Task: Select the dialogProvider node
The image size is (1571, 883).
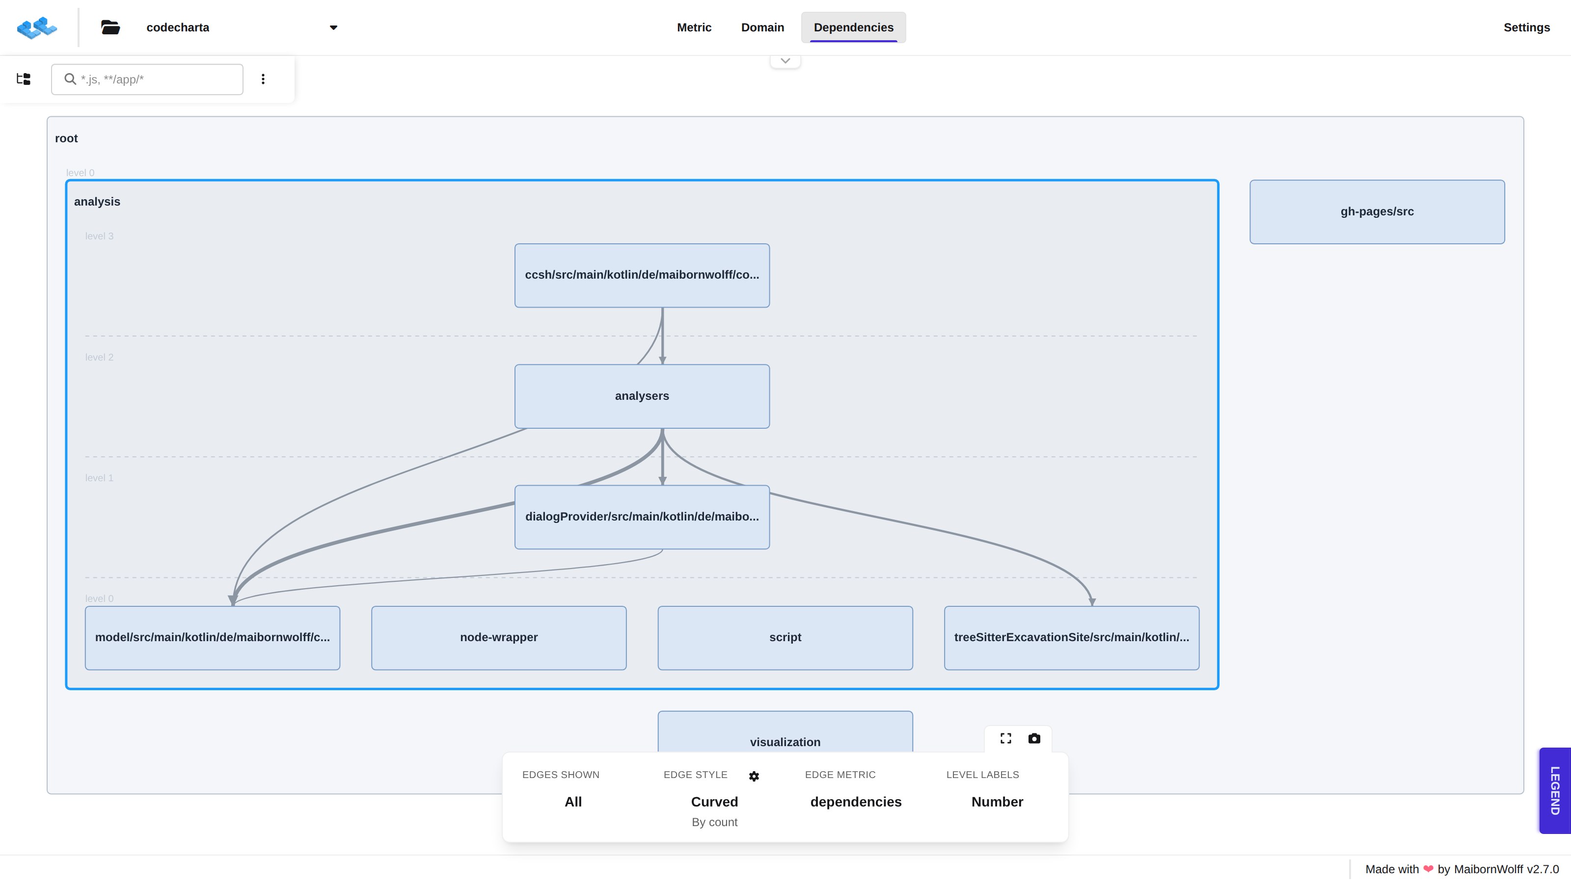Action: pos(642,517)
